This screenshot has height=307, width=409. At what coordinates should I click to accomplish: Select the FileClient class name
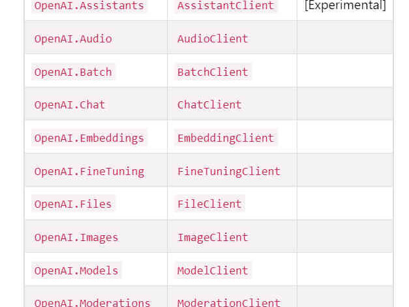pyautogui.click(x=209, y=204)
